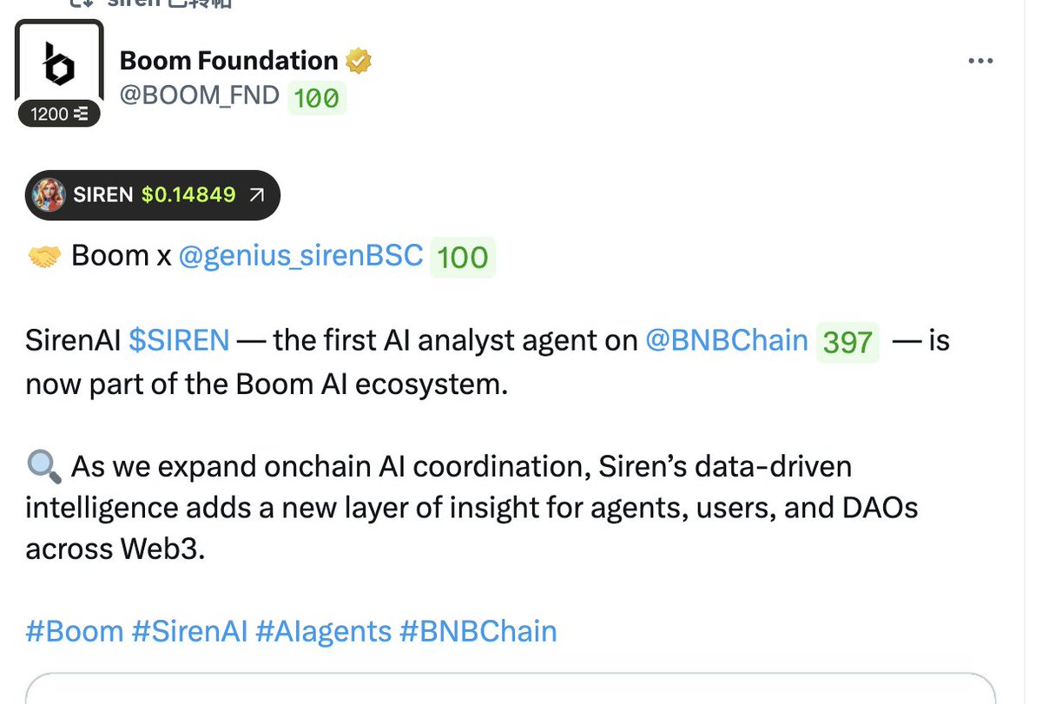Screen dimensions: 1042x704
Task: Open the #SirenAI hashtag
Action: pos(189,631)
